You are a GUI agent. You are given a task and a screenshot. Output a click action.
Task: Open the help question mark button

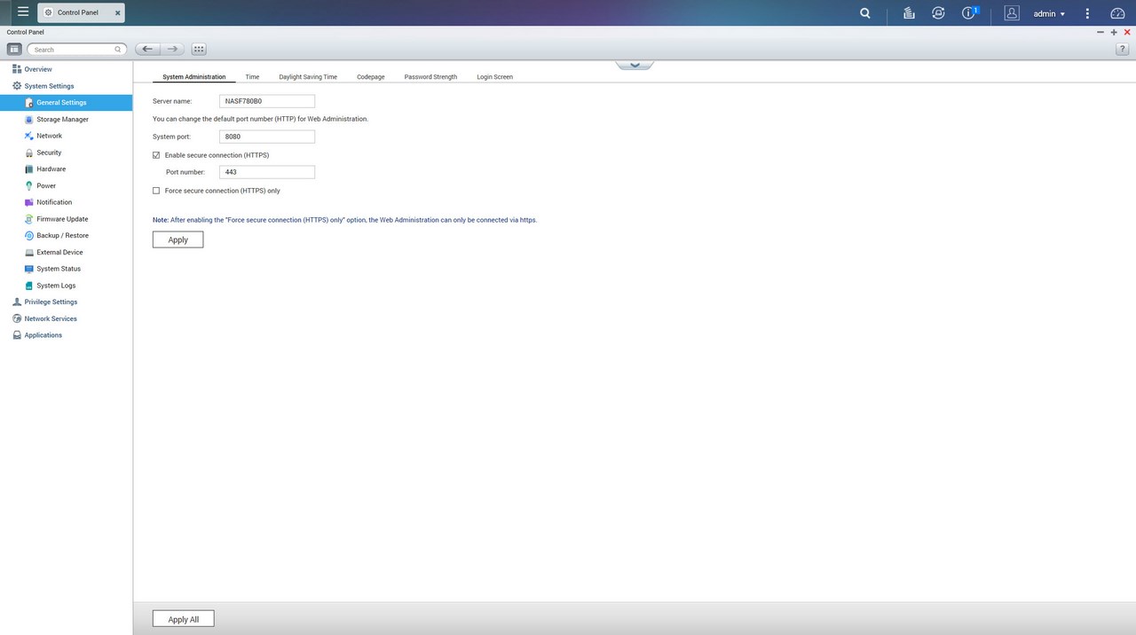1122,50
